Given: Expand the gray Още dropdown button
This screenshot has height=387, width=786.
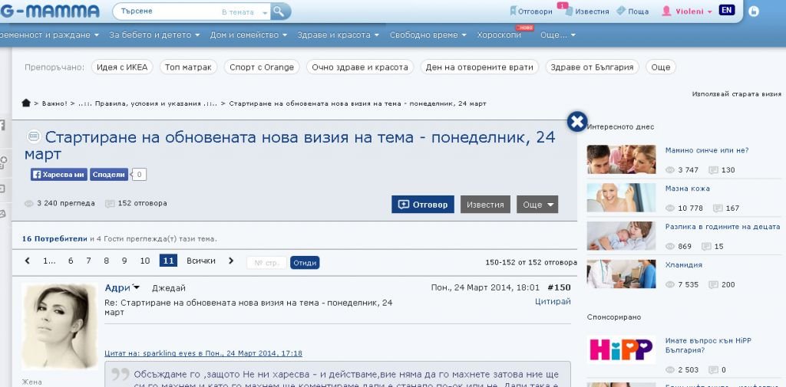Looking at the screenshot, I should click(x=537, y=205).
